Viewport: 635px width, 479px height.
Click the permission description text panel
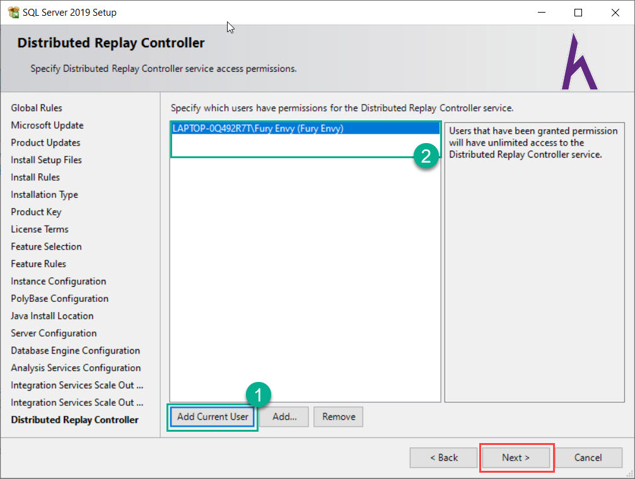click(x=535, y=262)
